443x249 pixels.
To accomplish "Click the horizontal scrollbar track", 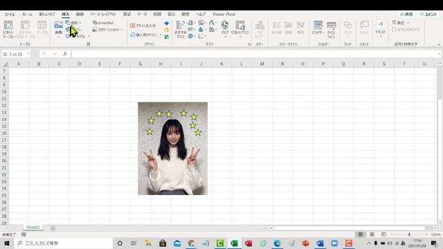I will click(349, 228).
